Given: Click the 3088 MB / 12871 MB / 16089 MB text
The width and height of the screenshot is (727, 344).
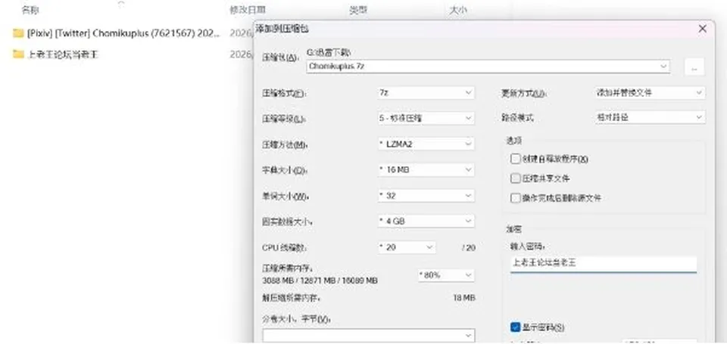Looking at the screenshot, I should coord(320,280).
